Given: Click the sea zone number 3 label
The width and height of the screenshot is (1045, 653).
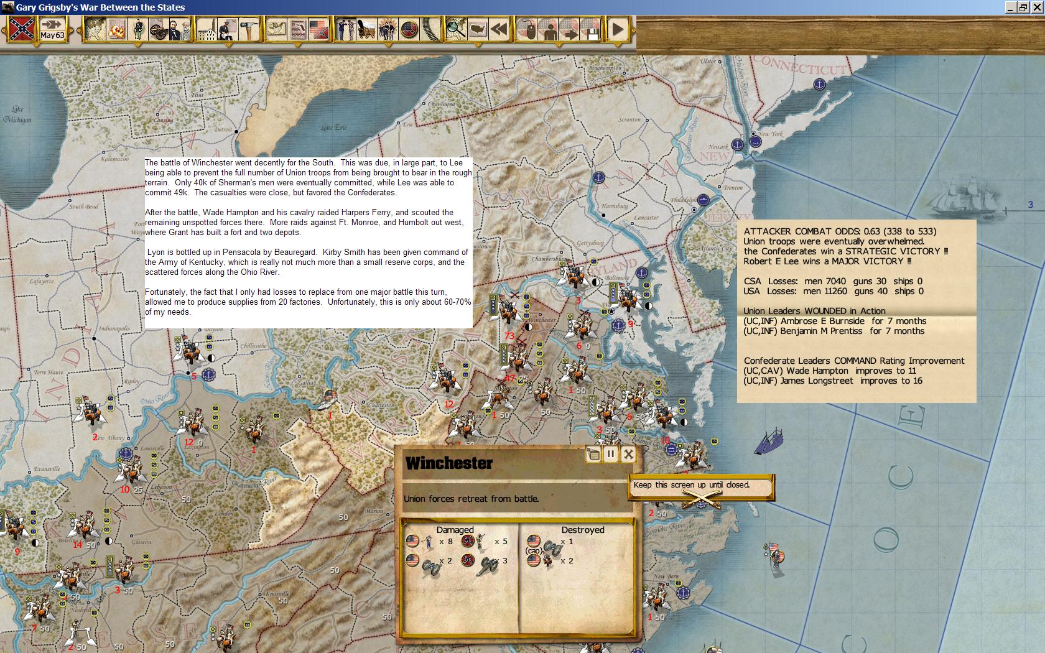Looking at the screenshot, I should [x=1030, y=205].
